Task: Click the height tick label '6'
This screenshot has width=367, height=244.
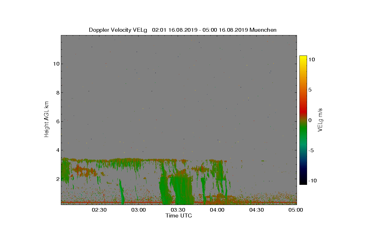Action: point(57,121)
